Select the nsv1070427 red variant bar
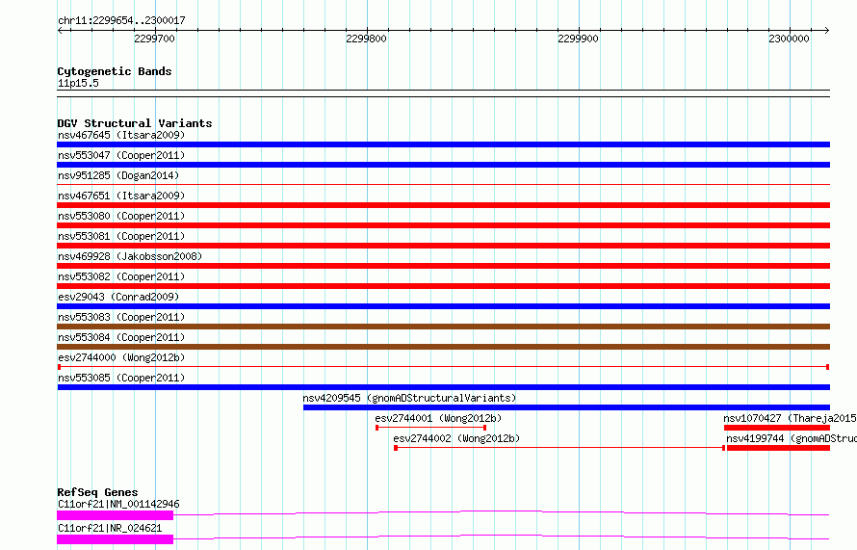Viewport: 857px width, 550px height. [x=777, y=428]
